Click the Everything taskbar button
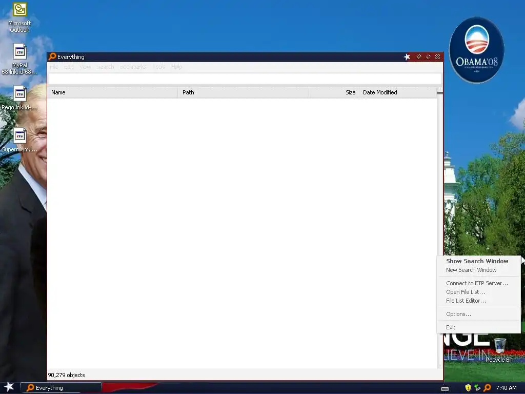The height and width of the screenshot is (394, 525). point(61,388)
